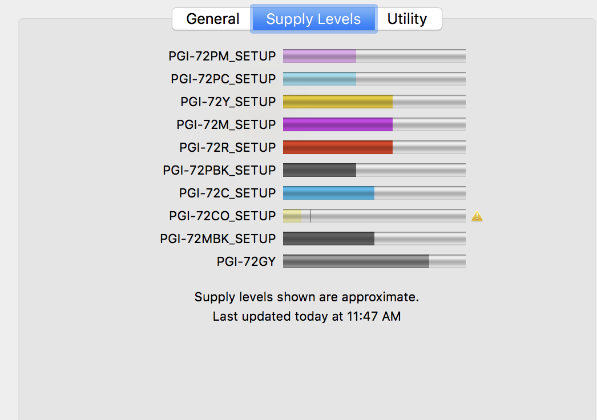Image resolution: width=597 pixels, height=420 pixels.
Task: Click the warning icon beside PGI-72CO_SETUP
Action: tap(477, 216)
